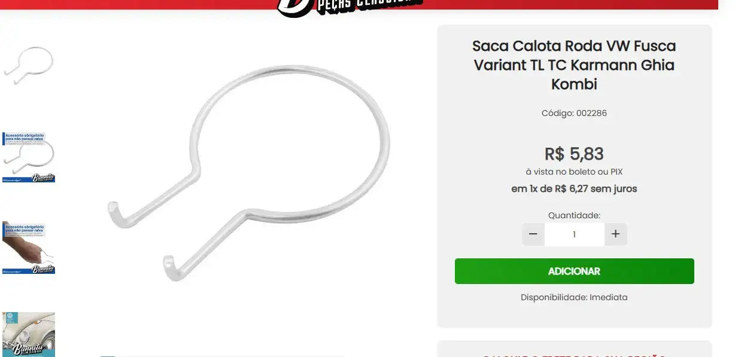This screenshot has height=357, width=735.
Task: Select the second thumbnail with blue banner
Action: pos(29,157)
